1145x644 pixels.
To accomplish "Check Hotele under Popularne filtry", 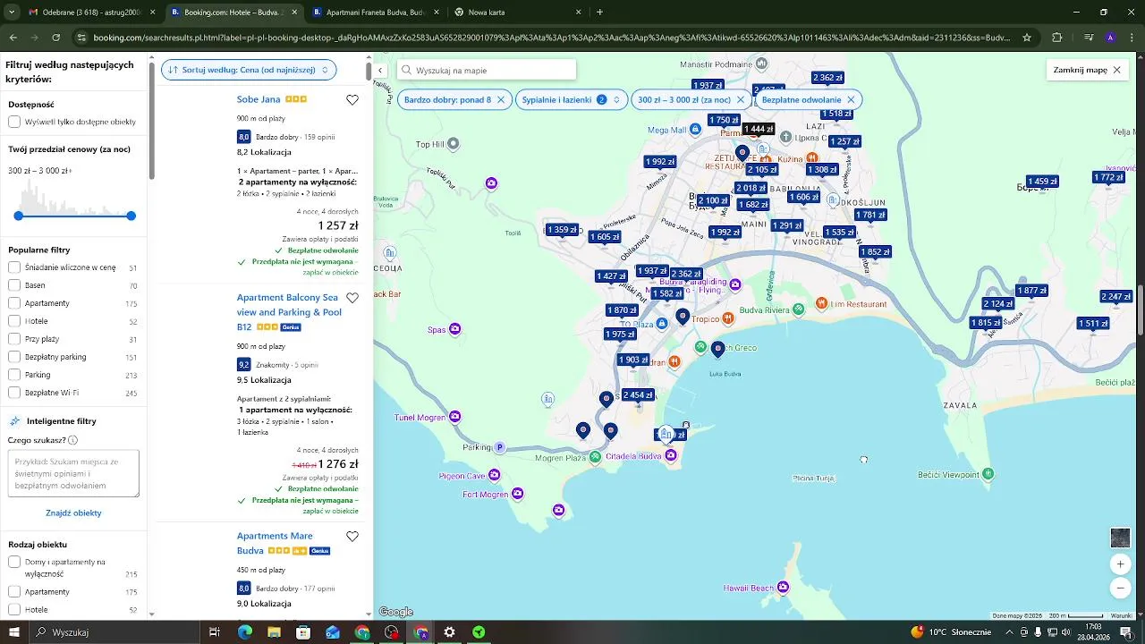I will point(14,321).
